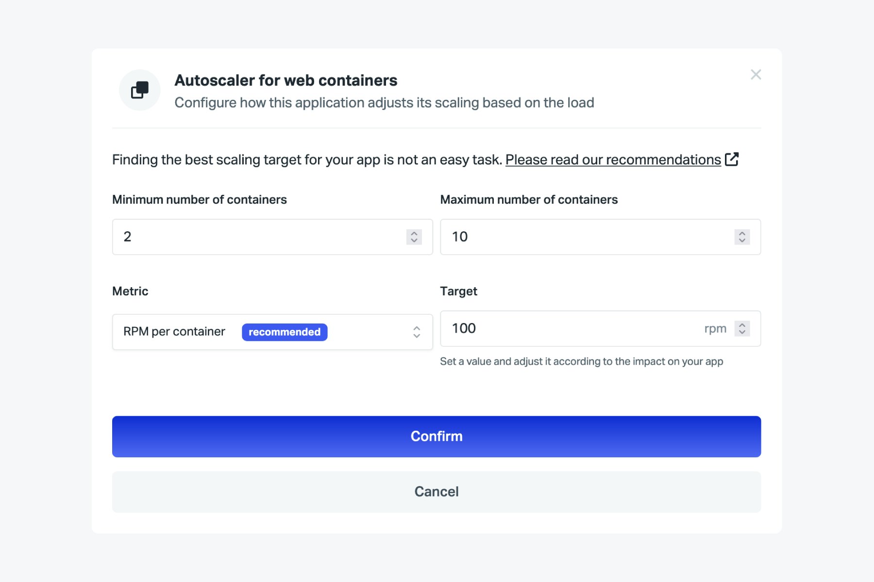Open the Please read our recommendations link
This screenshot has height=582, width=874.
click(x=613, y=159)
